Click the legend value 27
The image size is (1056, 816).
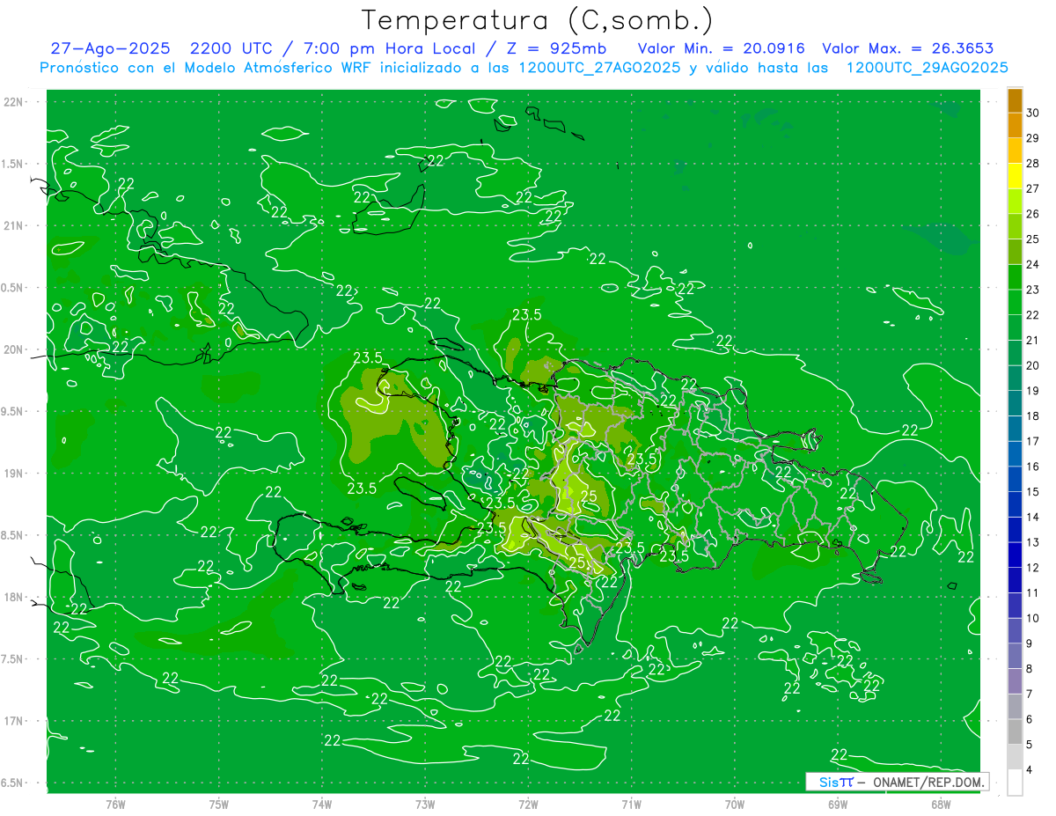pos(1033,188)
